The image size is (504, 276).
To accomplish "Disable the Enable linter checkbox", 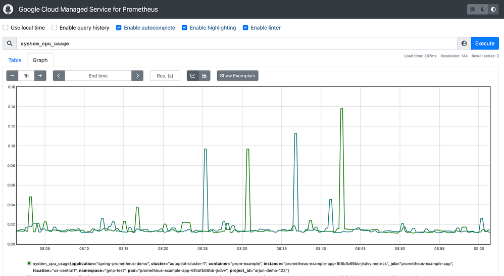I will point(245,28).
